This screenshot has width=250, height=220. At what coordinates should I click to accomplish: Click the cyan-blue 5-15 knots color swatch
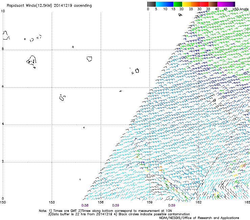[165, 4]
